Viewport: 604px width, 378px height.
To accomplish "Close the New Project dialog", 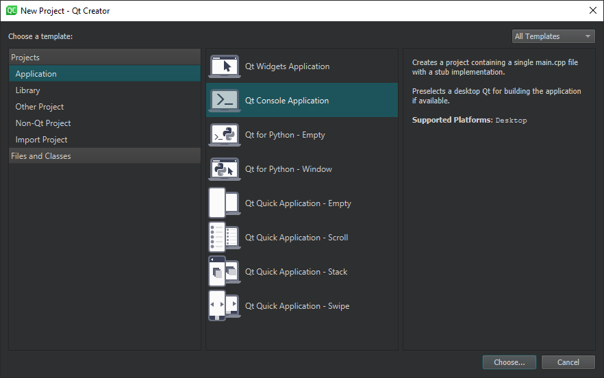I will click(x=593, y=10).
